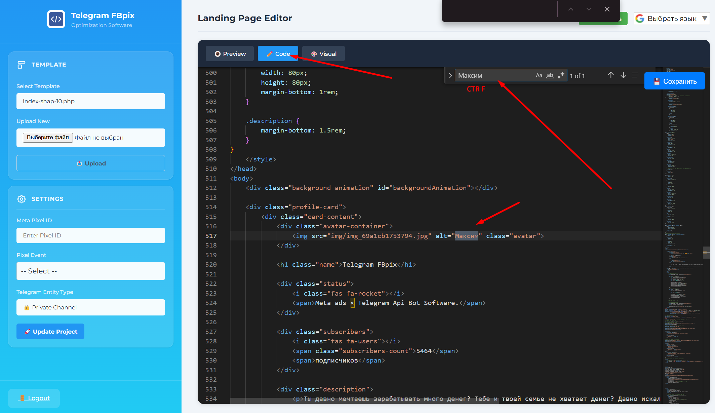The height and width of the screenshot is (413, 715).
Task: Click the Logout link
Action: tap(35, 398)
